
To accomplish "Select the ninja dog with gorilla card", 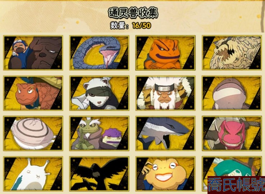I will [x=33, y=53].
